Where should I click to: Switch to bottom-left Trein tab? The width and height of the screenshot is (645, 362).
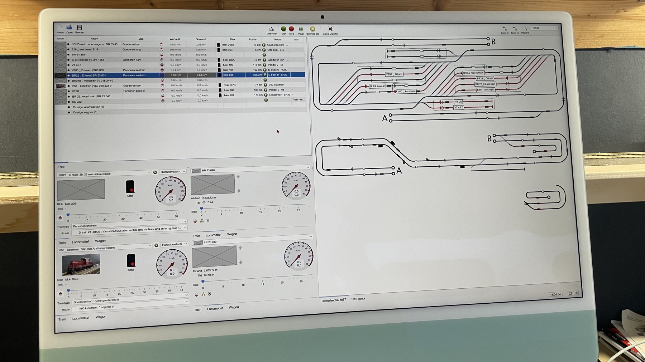[x=62, y=319]
